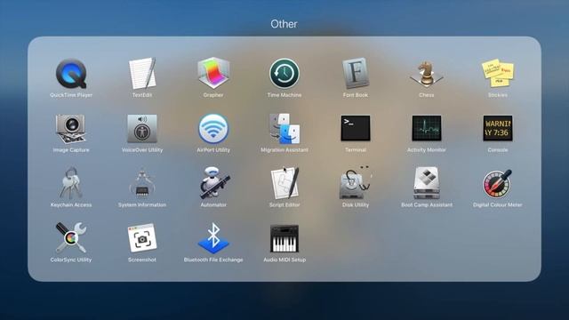Click the "Boot Camp Assistant" label text
The height and width of the screenshot is (320, 569).
427,204
